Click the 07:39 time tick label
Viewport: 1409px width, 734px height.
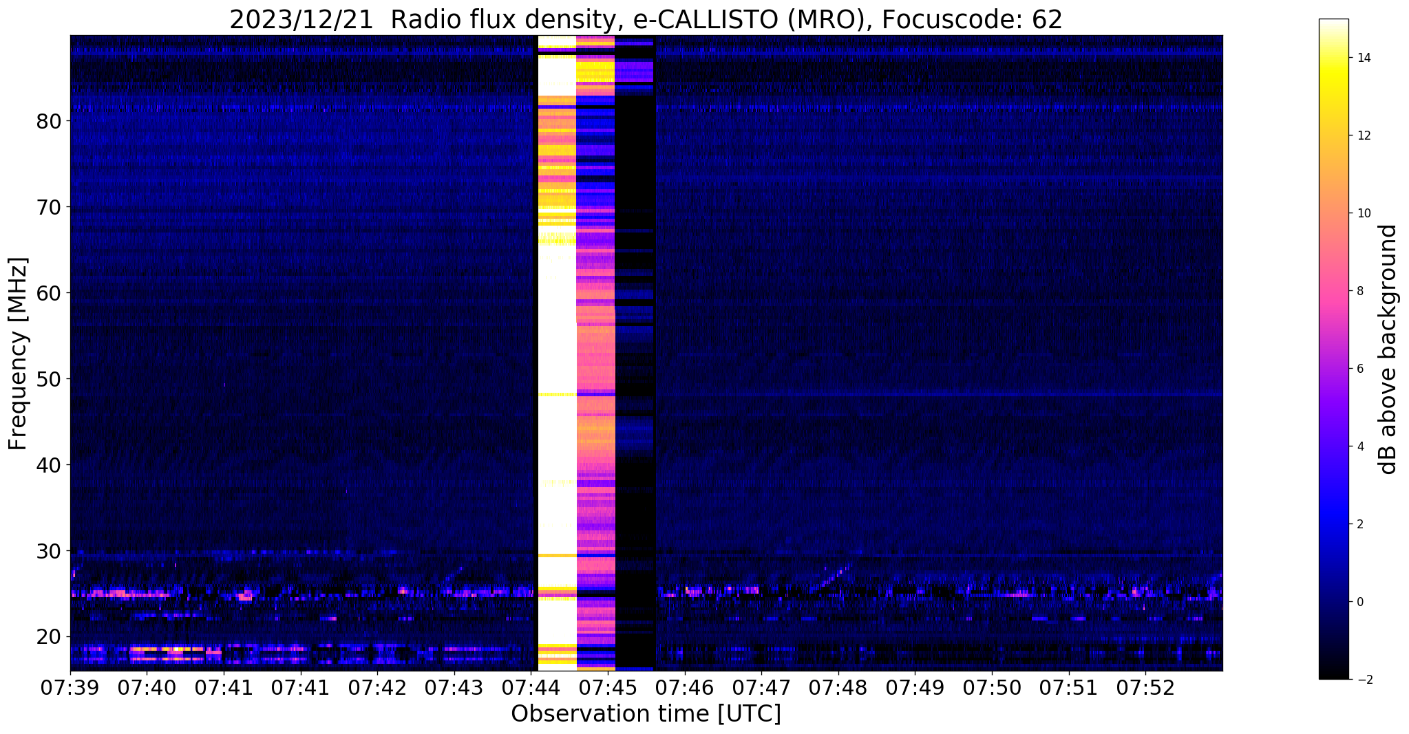pyautogui.click(x=70, y=687)
